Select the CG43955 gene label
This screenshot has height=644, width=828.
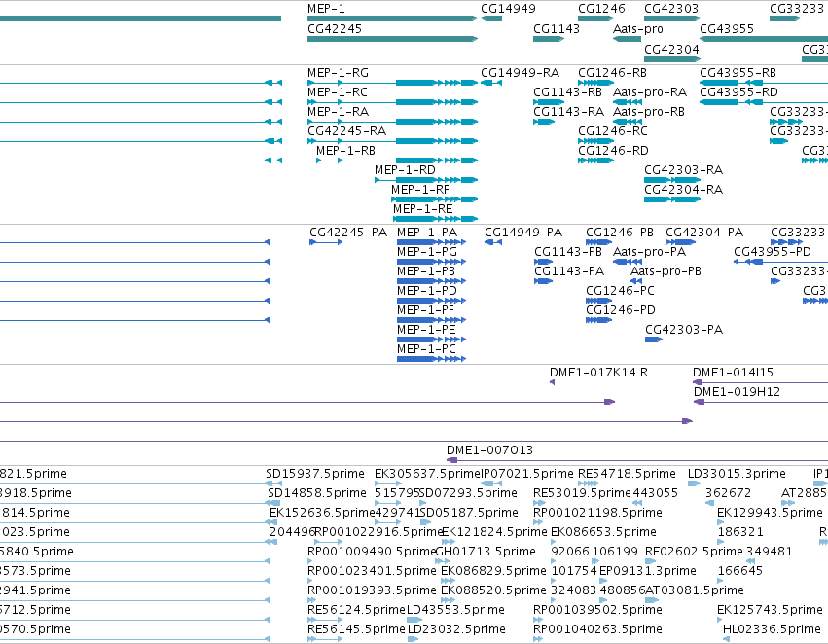click(727, 29)
